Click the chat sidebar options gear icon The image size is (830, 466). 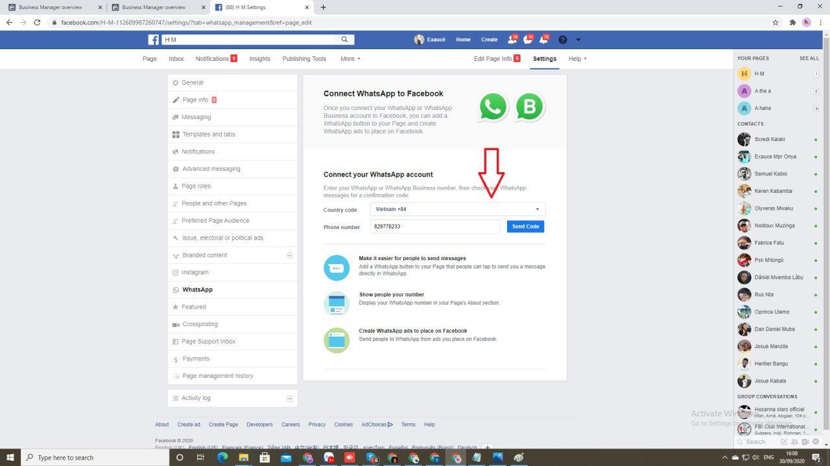[x=815, y=442]
